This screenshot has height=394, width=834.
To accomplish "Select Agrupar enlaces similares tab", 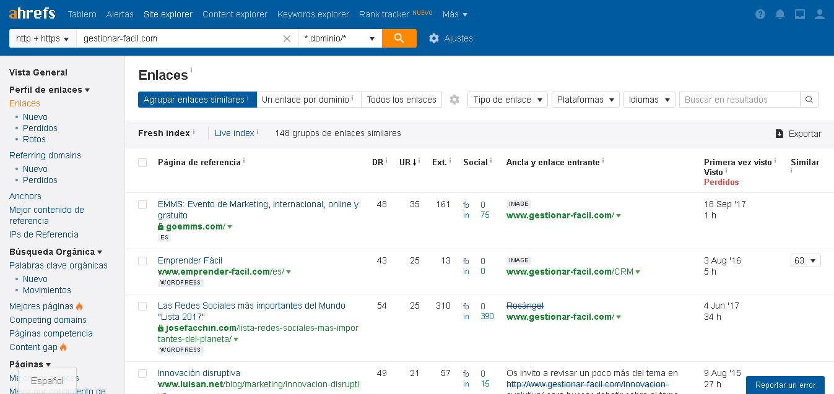I will (x=198, y=100).
